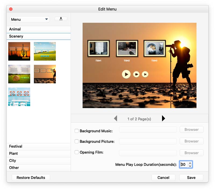Click the large play button in preview
Viewport: 215px width, 190px height.
(x=126, y=74)
